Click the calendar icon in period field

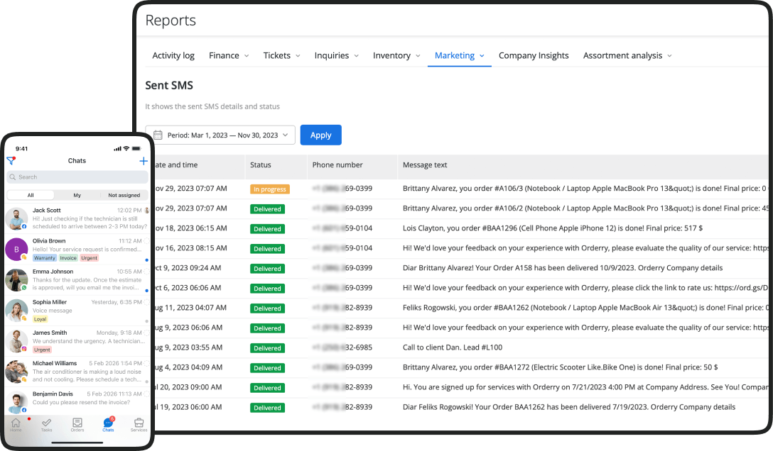[x=158, y=135]
